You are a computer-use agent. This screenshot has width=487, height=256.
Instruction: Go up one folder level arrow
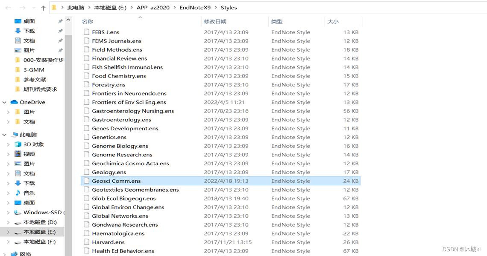[x=43, y=8]
